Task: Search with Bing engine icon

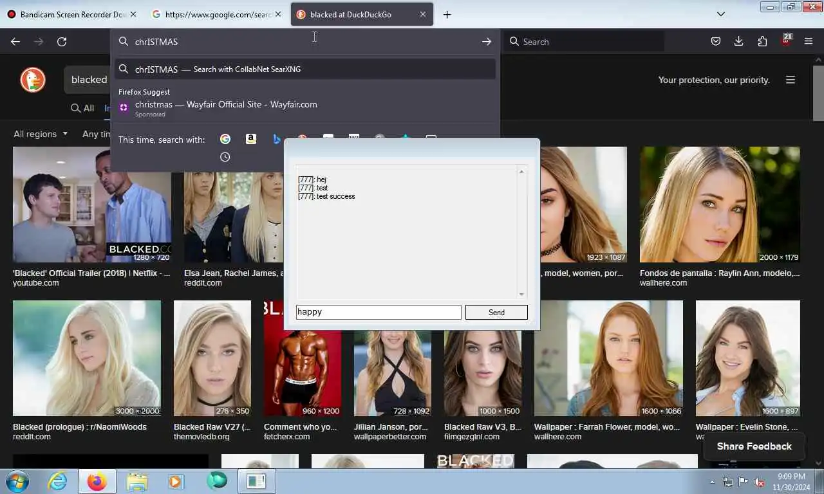Action: coord(277,139)
